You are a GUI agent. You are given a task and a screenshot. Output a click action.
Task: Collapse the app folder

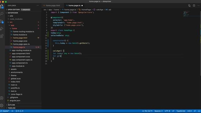pyautogui.click(x=13, y=25)
